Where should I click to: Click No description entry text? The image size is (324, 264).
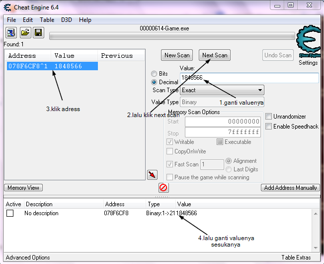click(41, 213)
